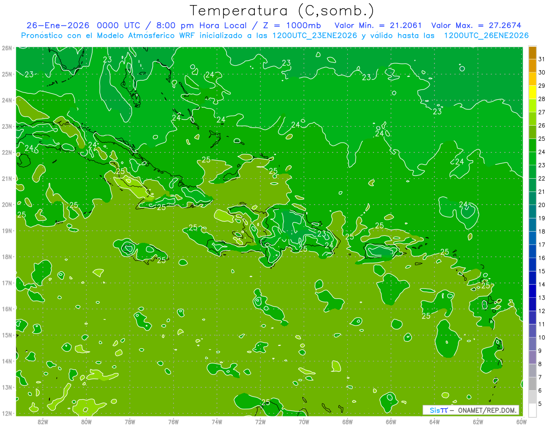This screenshot has height=428, width=554.
Task: Click longitude label "82W"
Action: (42, 422)
